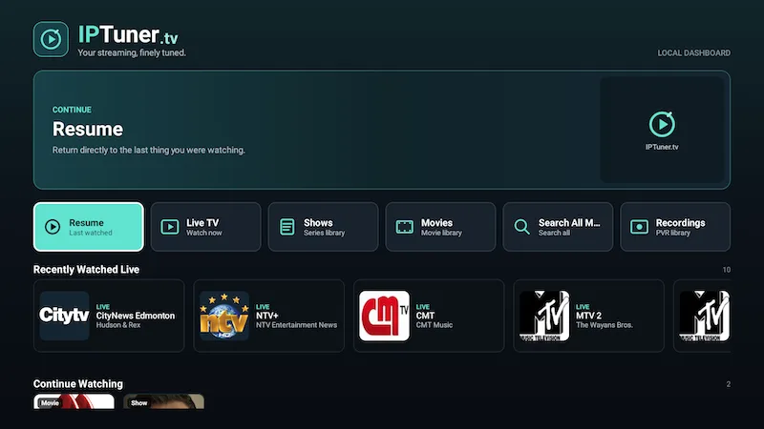Click the IPTuner.tv logo icon in header

[51, 39]
